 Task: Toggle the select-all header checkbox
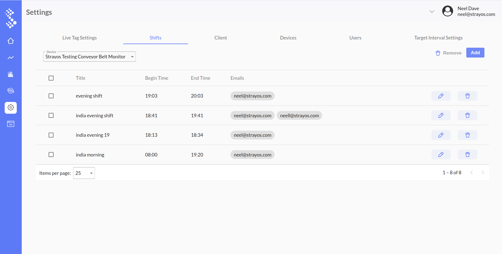[x=51, y=78]
